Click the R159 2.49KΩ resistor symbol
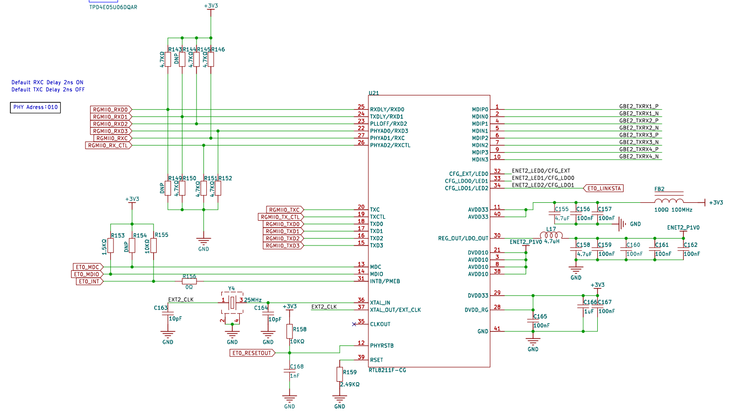Screen dimensions: 729x413 pos(340,375)
